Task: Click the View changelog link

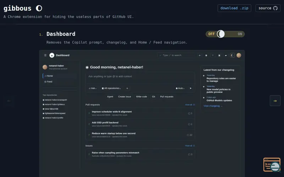Action: [213, 106]
